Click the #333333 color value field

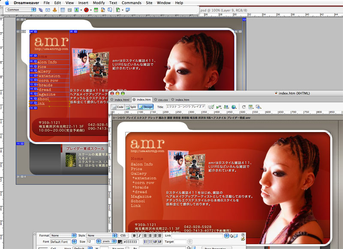(131, 242)
